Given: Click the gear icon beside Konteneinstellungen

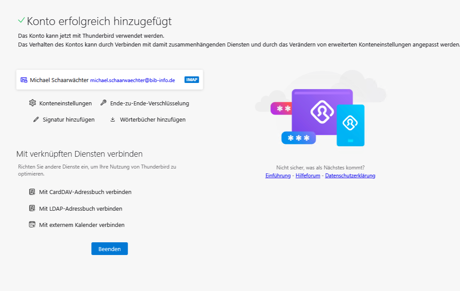Looking at the screenshot, I should (32, 103).
